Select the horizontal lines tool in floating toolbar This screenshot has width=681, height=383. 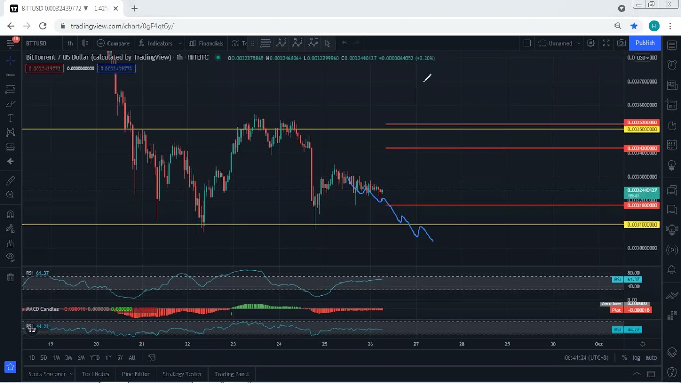coord(265,43)
